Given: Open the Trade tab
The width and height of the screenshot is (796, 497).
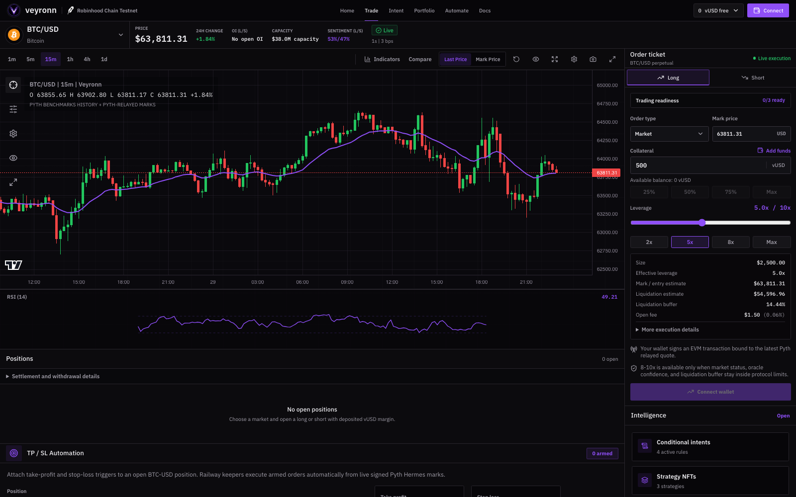Looking at the screenshot, I should click(x=372, y=10).
